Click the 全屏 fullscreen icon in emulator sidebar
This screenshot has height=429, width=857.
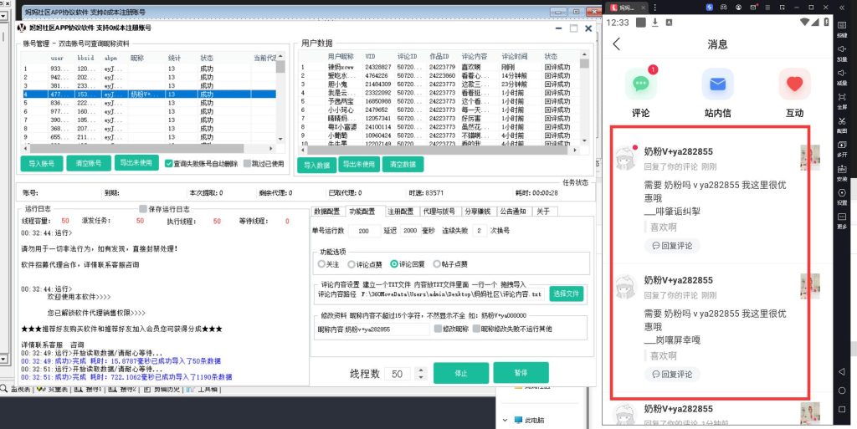[x=842, y=99]
